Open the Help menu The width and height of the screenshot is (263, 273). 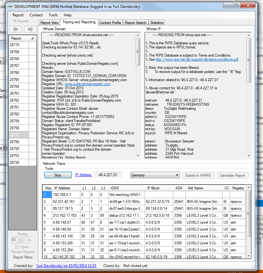(x=67, y=15)
